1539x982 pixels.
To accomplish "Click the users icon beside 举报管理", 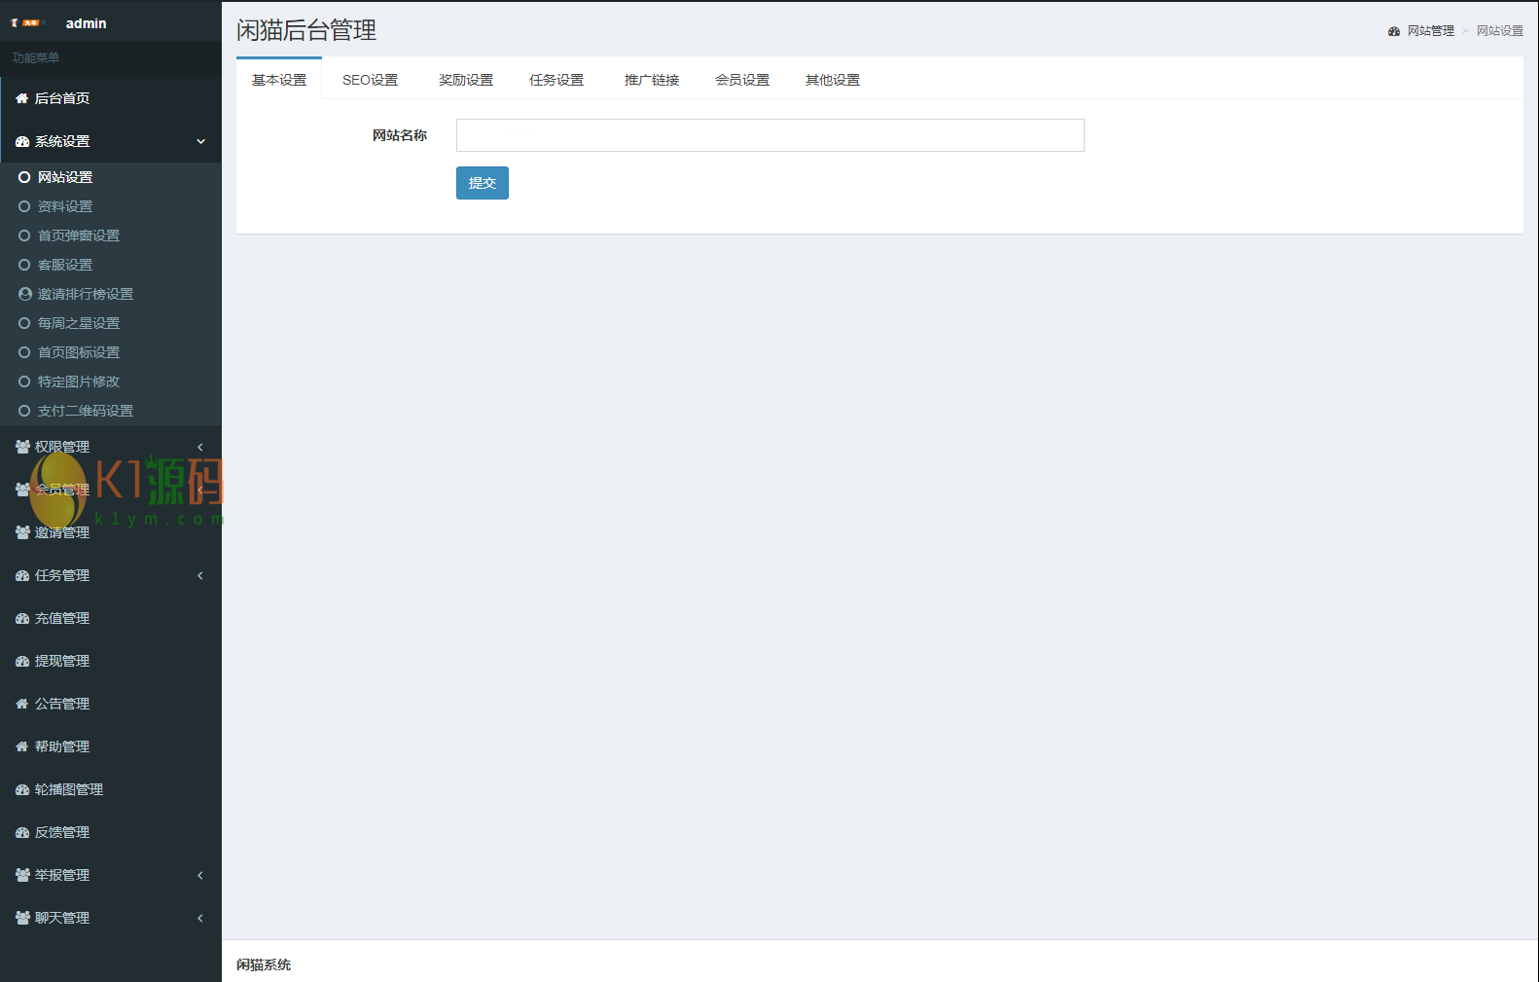I will 22,875.
